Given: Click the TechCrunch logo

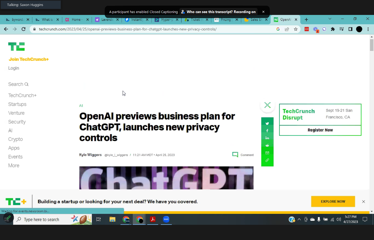Looking at the screenshot, I should (17, 47).
